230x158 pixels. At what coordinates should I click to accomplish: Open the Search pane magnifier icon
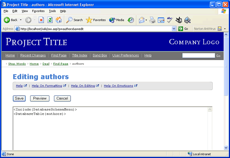tap(69, 20)
